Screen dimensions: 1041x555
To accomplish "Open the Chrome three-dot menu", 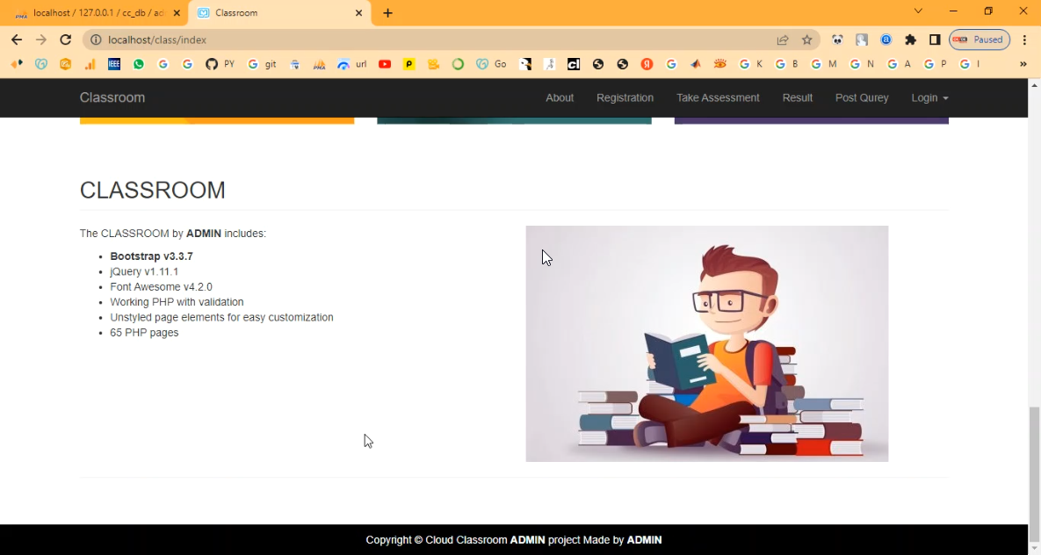I will [x=1024, y=40].
